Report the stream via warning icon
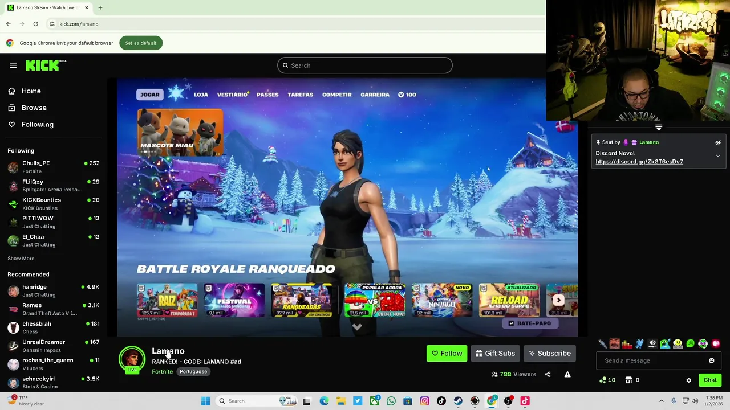The height and width of the screenshot is (410, 730). (x=567, y=375)
